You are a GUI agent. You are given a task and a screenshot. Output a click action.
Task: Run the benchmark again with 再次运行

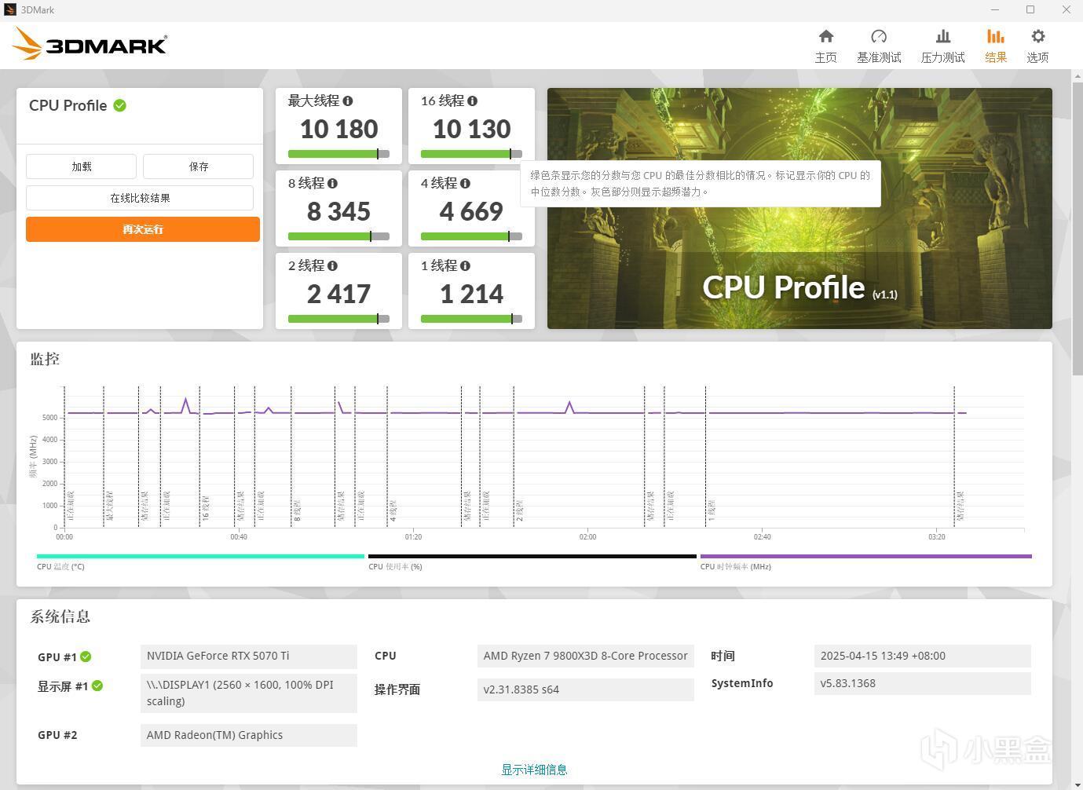click(x=143, y=229)
